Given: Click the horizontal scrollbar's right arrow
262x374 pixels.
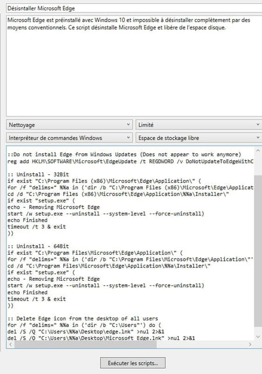Looking at the screenshot, I should click(x=250, y=344).
